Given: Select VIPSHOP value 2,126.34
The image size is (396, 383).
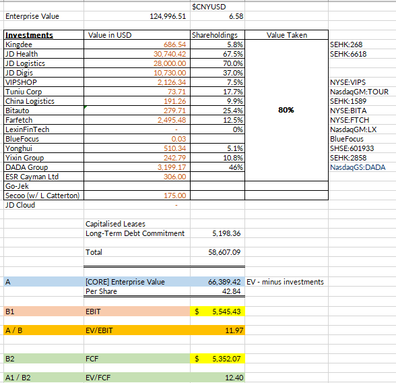Looking at the screenshot, I should tap(137, 82).
